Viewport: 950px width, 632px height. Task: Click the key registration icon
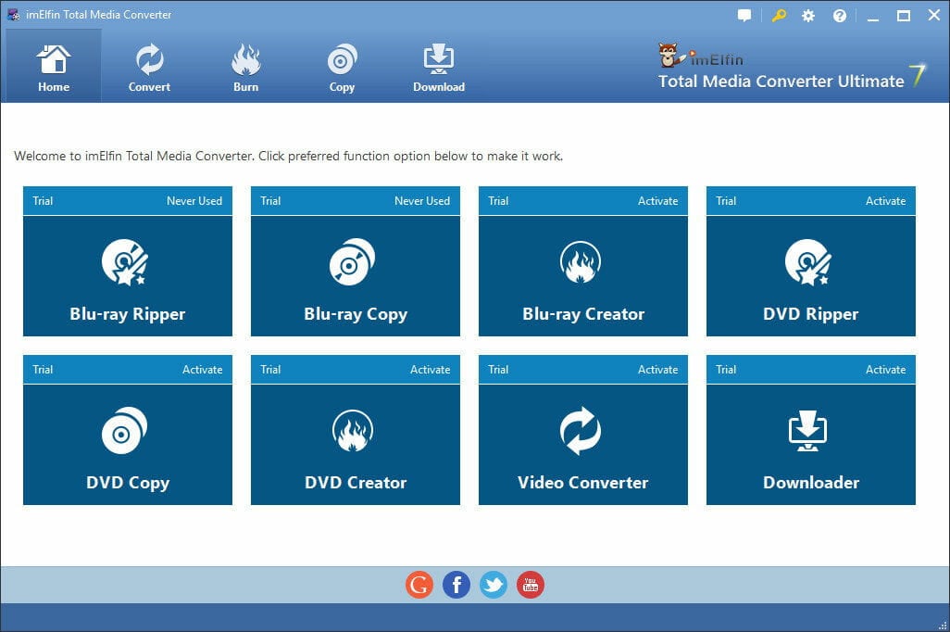coord(779,16)
